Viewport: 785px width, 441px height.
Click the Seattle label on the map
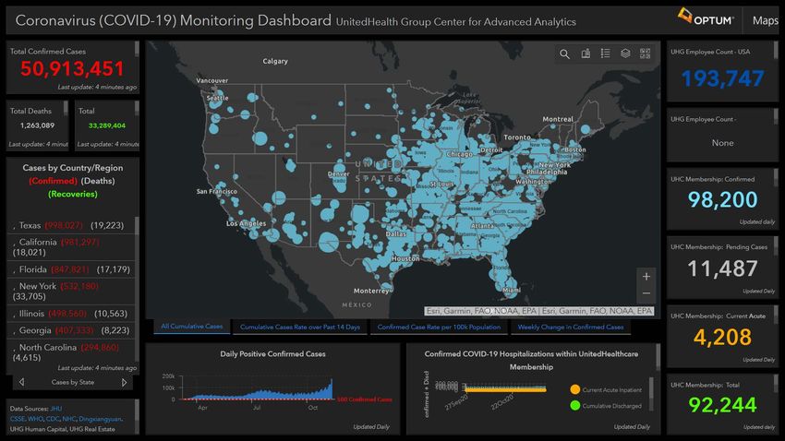[218, 98]
